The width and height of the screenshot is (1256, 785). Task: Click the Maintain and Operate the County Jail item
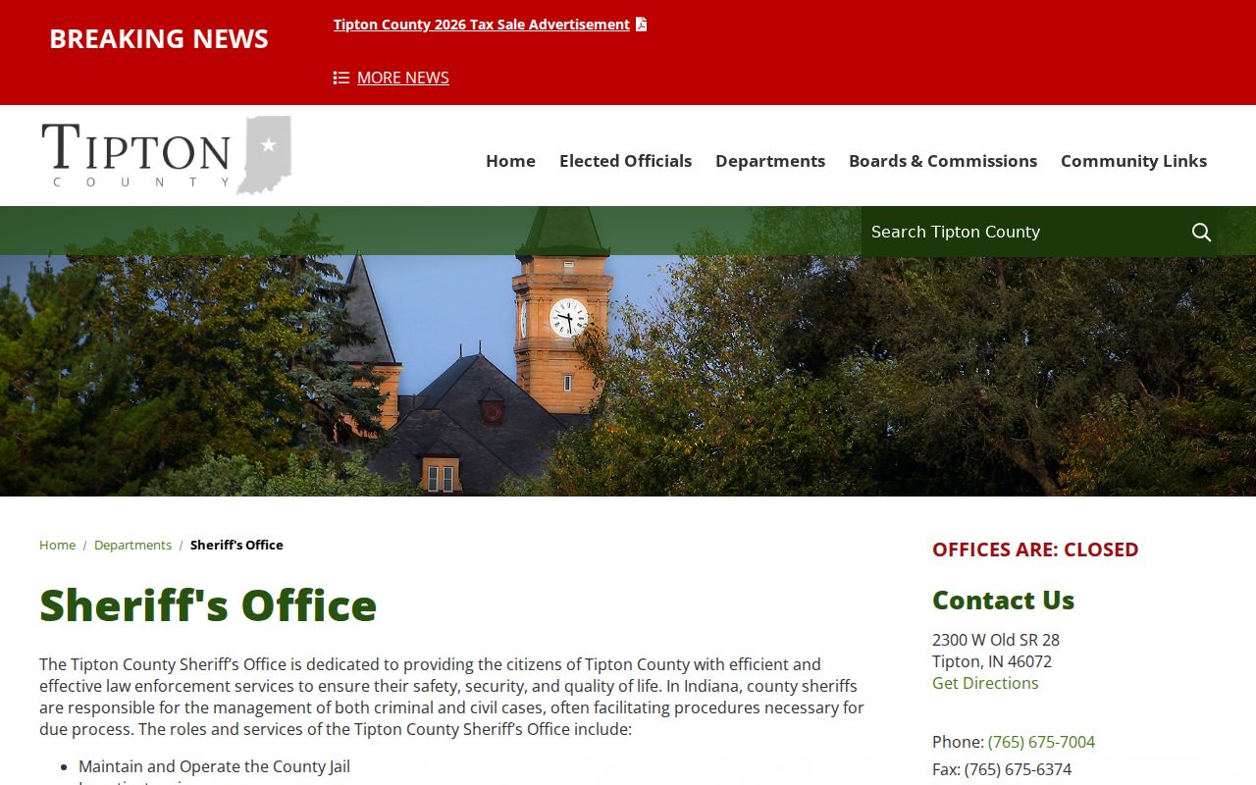(214, 766)
